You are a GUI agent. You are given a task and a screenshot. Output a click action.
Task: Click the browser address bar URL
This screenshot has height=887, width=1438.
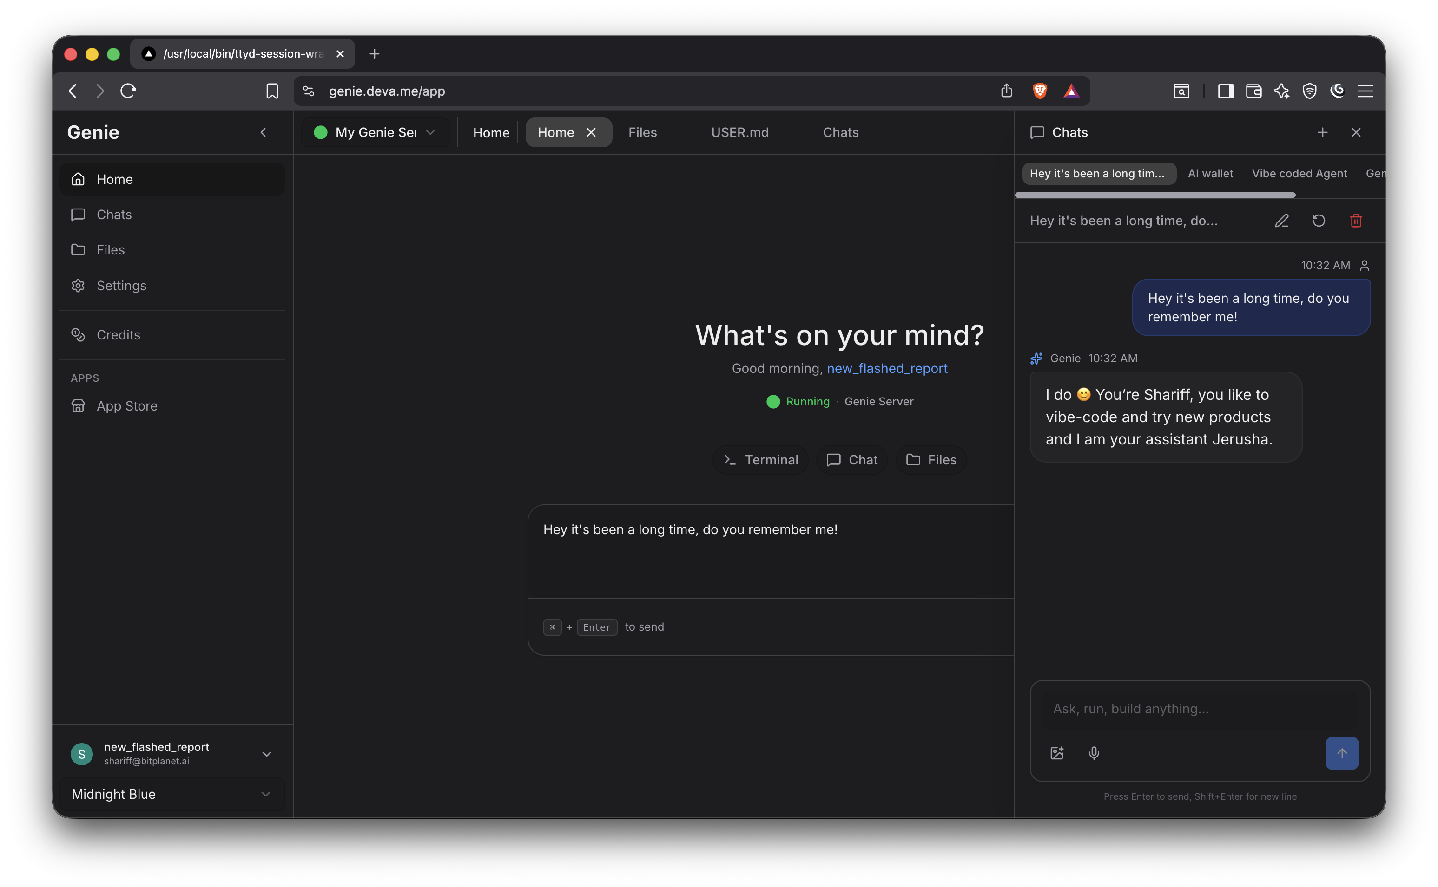click(387, 91)
